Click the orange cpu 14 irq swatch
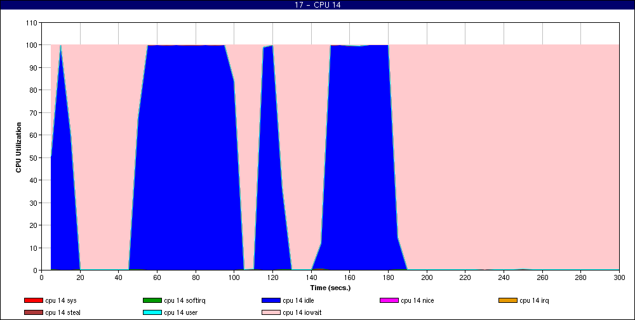The width and height of the screenshot is (635, 320). (508, 300)
